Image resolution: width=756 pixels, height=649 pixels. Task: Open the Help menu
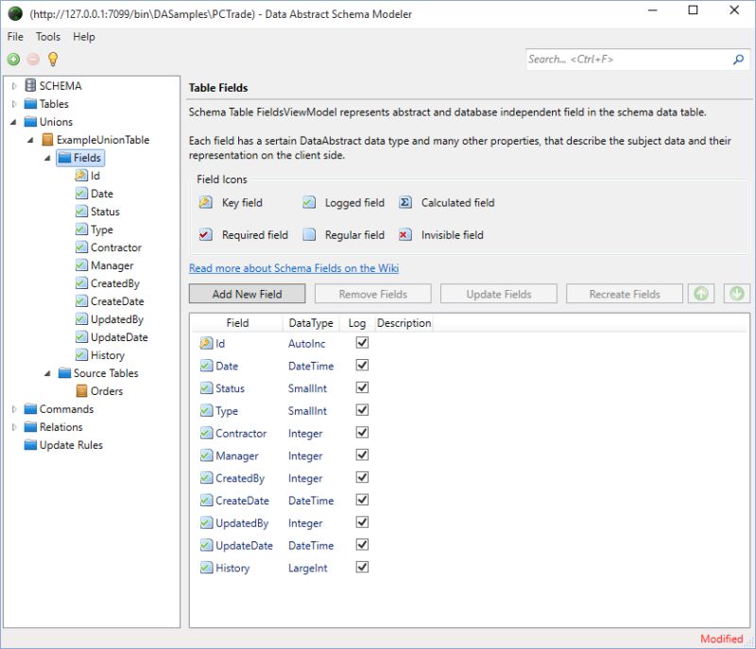click(x=84, y=37)
